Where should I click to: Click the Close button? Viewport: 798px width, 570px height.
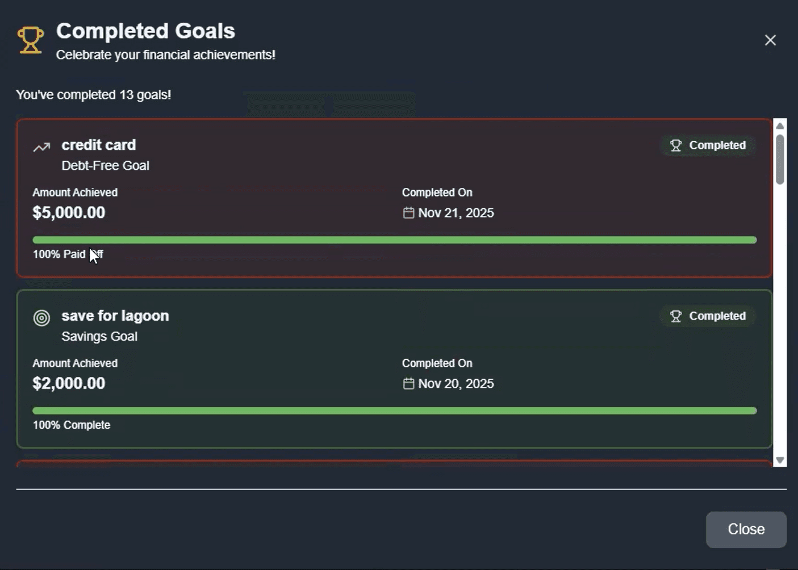tap(746, 529)
